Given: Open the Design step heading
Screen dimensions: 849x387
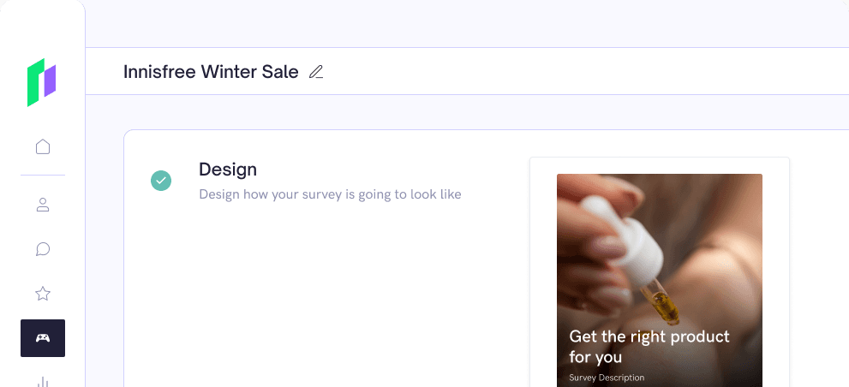Looking at the screenshot, I should pos(227,170).
